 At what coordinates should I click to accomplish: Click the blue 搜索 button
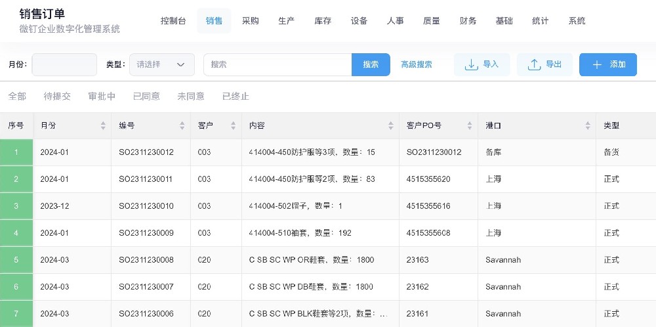click(371, 64)
